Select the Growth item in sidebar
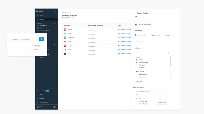This screenshot has width=204, height=114. pyautogui.click(x=42, y=57)
